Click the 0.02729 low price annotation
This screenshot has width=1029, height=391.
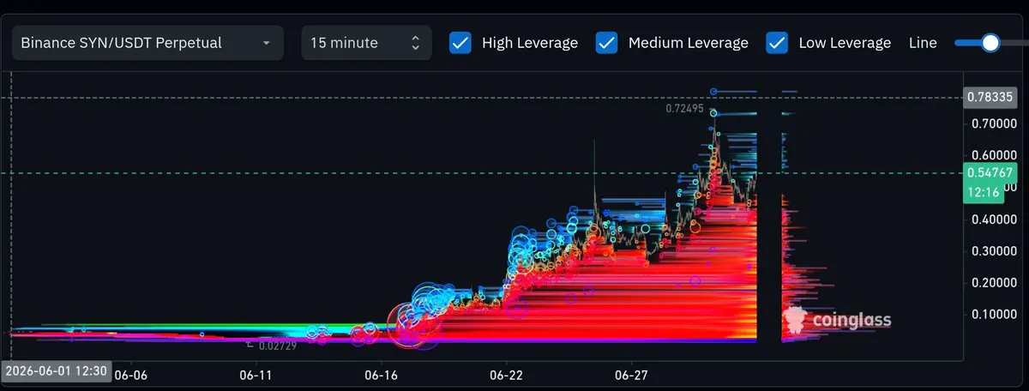278,345
